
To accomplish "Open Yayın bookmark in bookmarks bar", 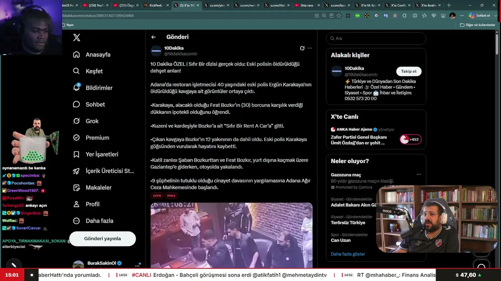I will coord(68,25).
